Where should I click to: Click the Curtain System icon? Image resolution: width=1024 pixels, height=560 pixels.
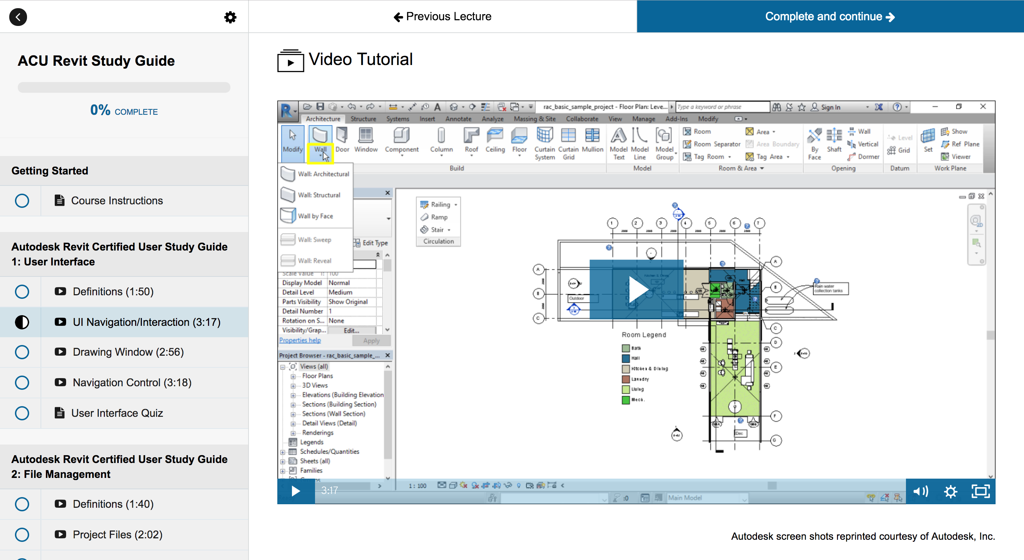coord(545,135)
